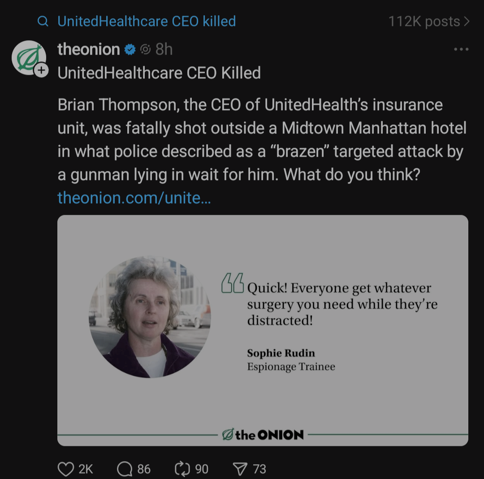
Task: Open theonion profile avatar
Action: coord(29,57)
